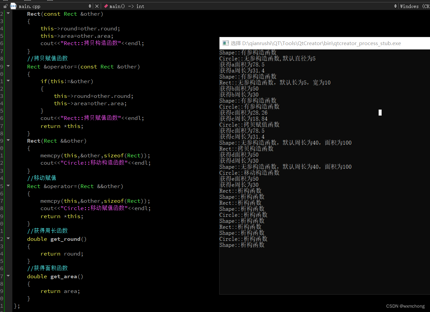Screen dimensions: 430x312
Task: Collapse the get_round function body
Action: (x=8, y=239)
